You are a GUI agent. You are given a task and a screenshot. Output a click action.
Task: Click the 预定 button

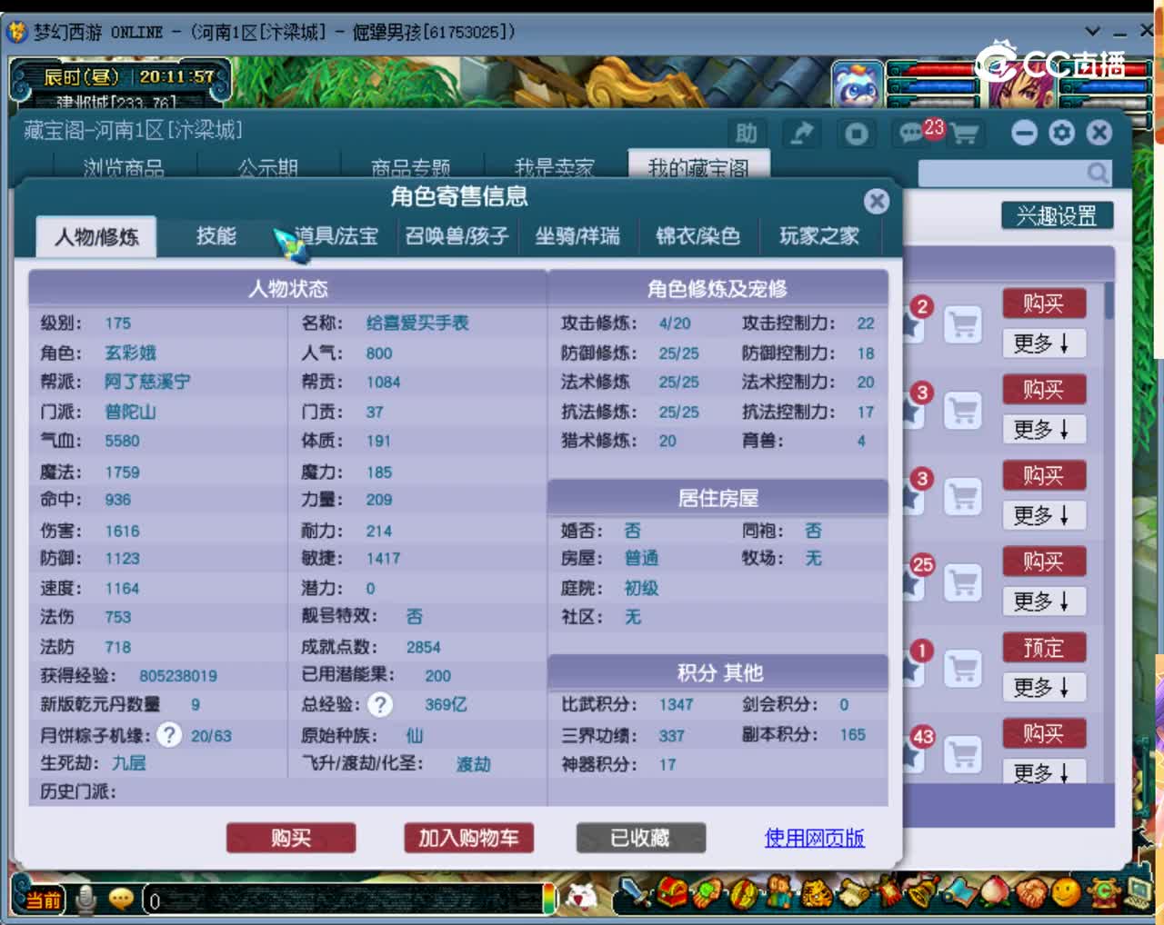(1044, 647)
